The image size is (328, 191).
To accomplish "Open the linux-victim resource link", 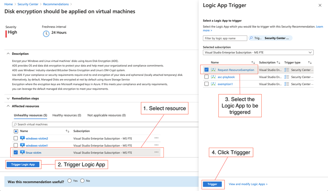I will (x=33, y=153).
